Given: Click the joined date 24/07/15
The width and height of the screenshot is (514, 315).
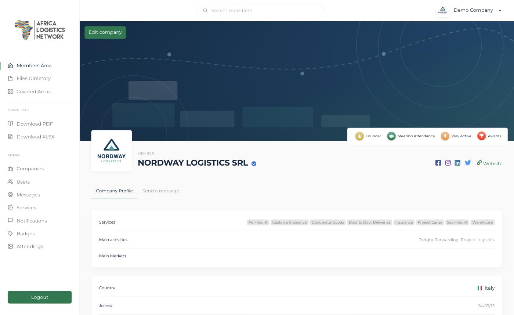Looking at the screenshot, I should (x=486, y=305).
